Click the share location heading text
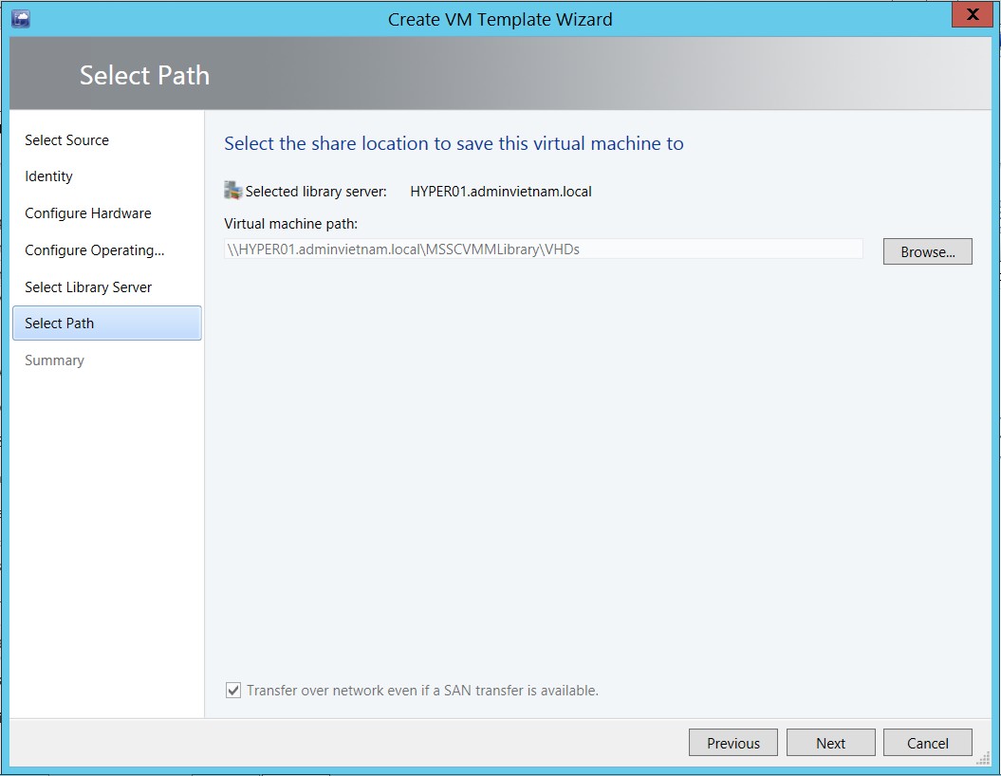1001x776 pixels. click(x=454, y=143)
